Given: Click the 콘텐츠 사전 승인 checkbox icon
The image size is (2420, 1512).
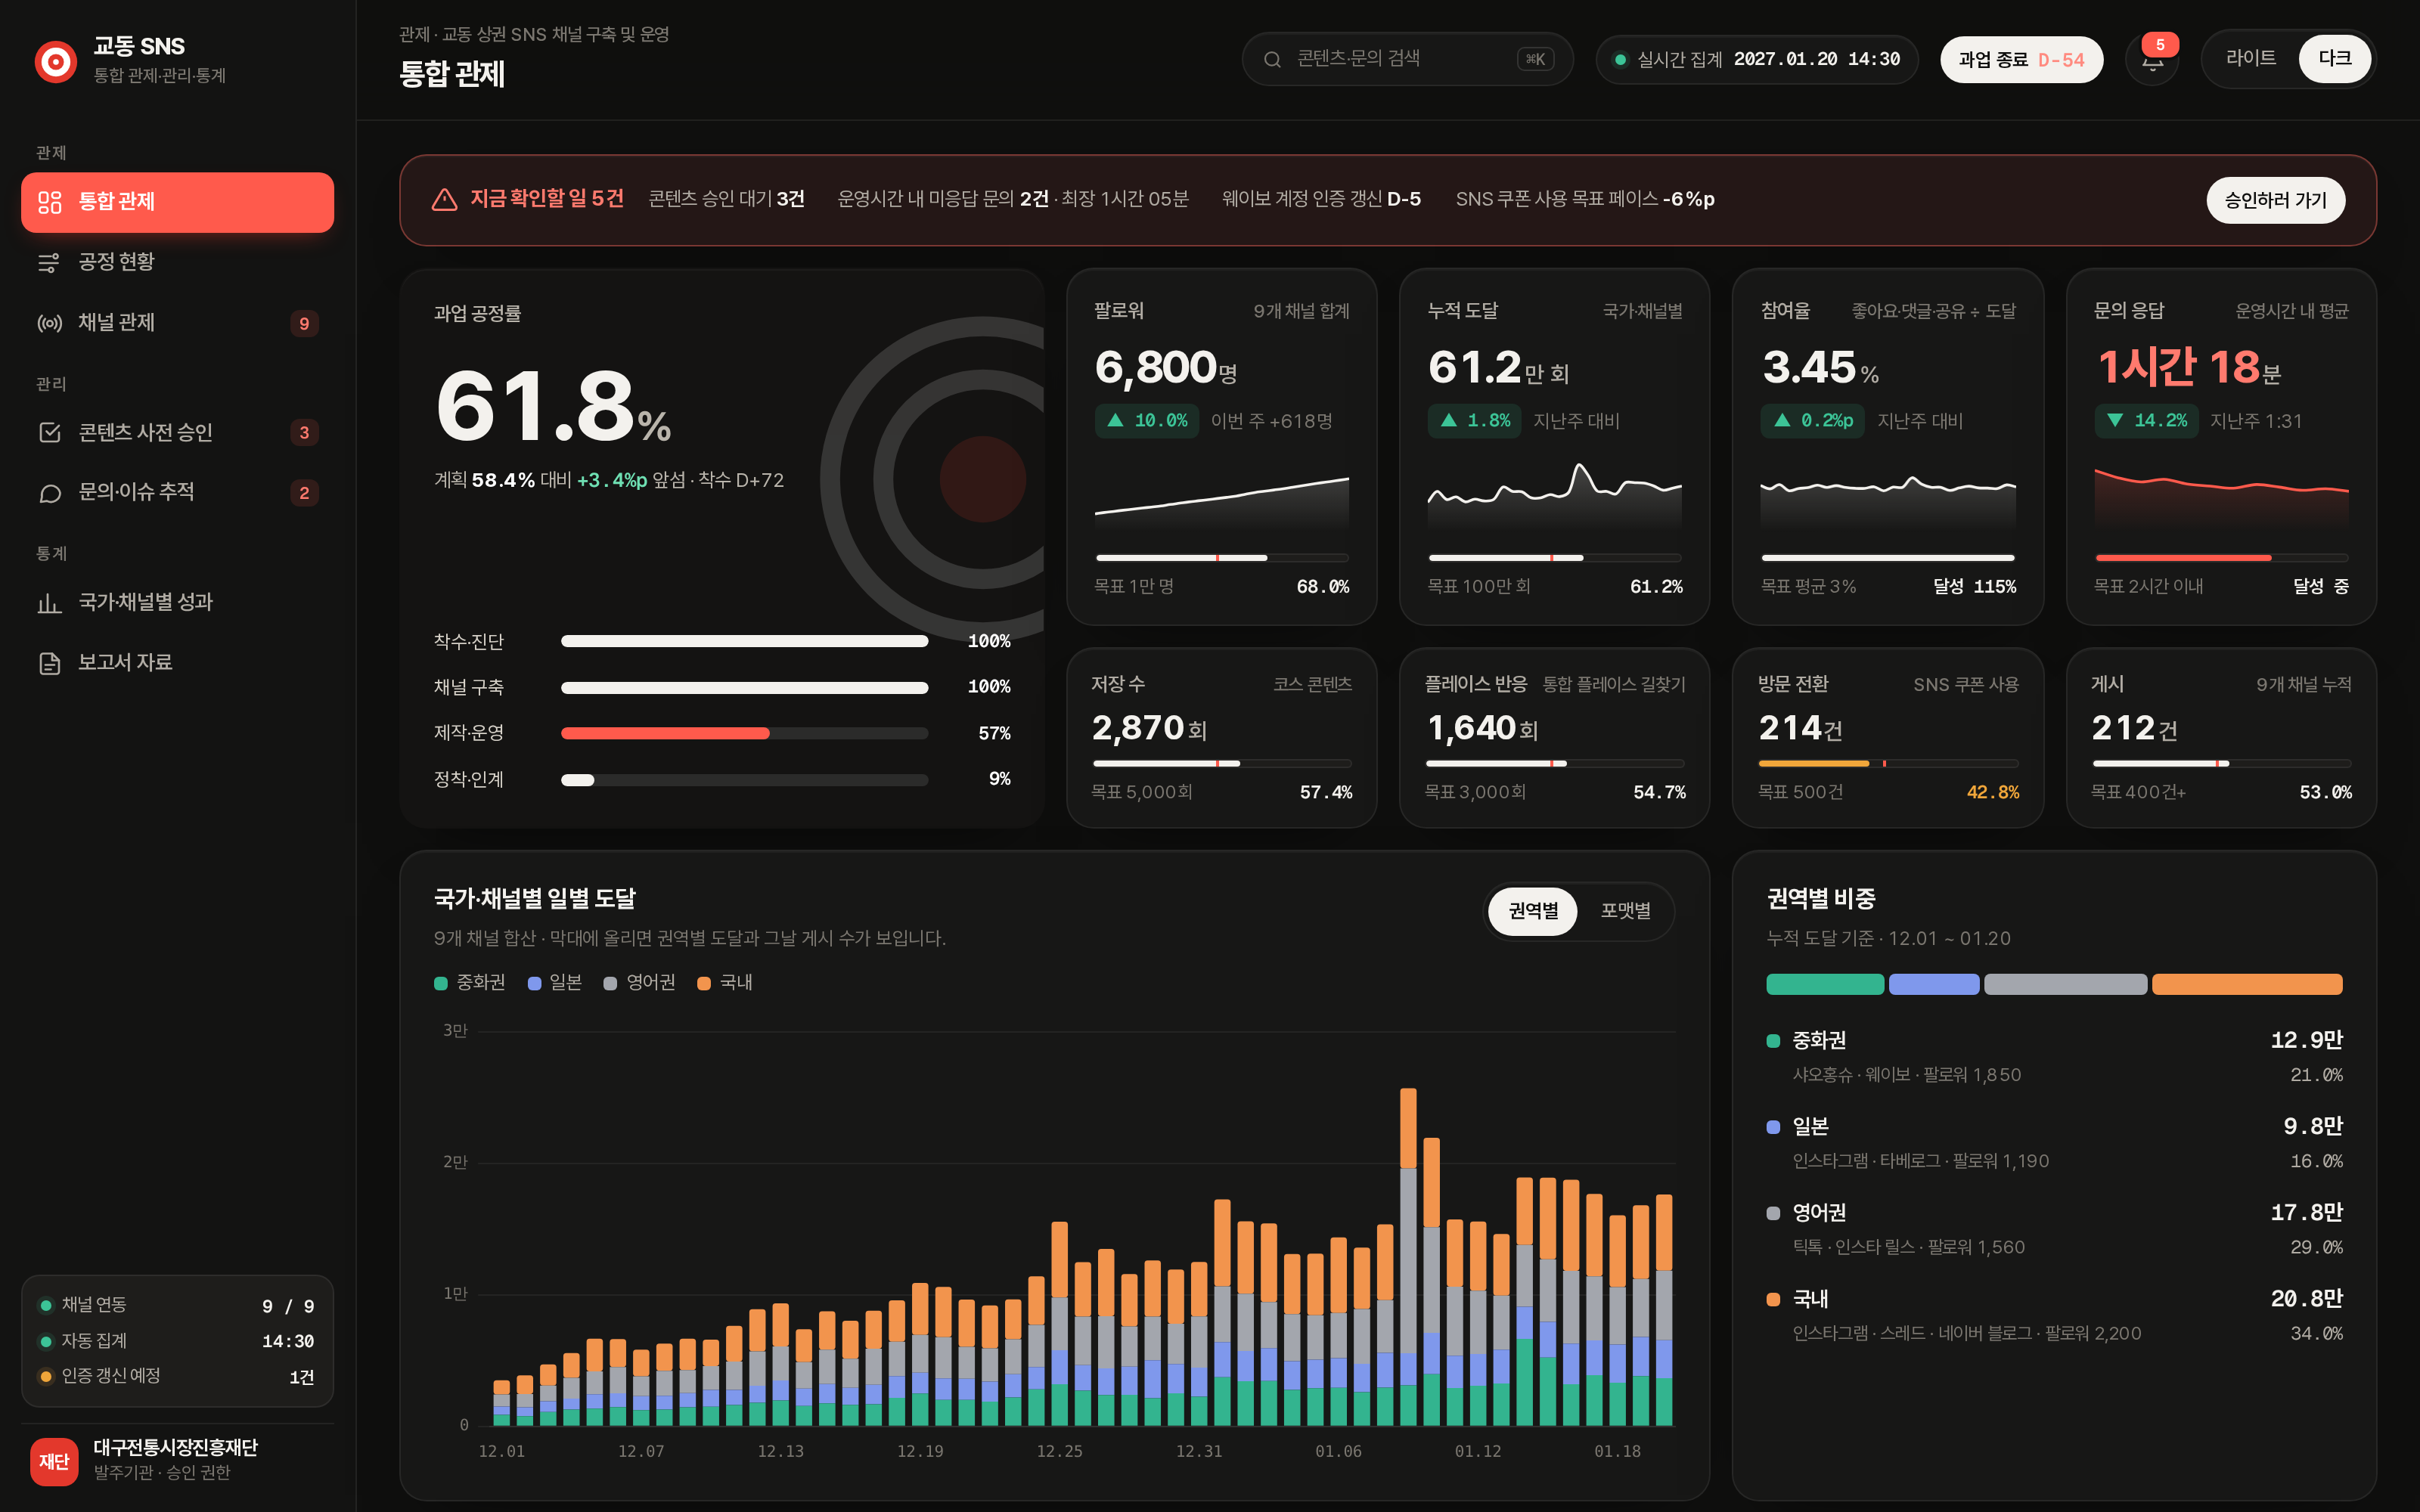Looking at the screenshot, I should coord(50,432).
